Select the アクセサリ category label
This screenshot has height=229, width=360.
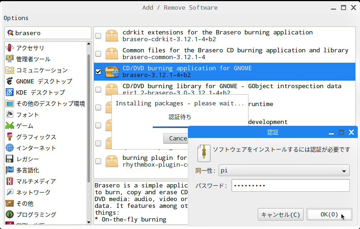coord(30,48)
